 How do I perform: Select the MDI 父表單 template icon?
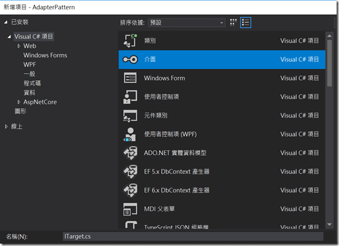(130, 209)
